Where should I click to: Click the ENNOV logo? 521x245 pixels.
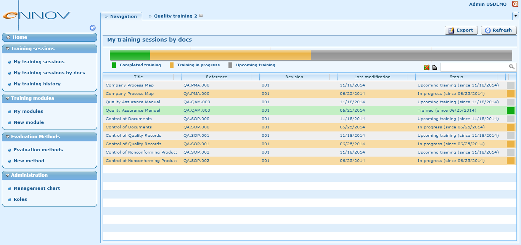coord(37,15)
